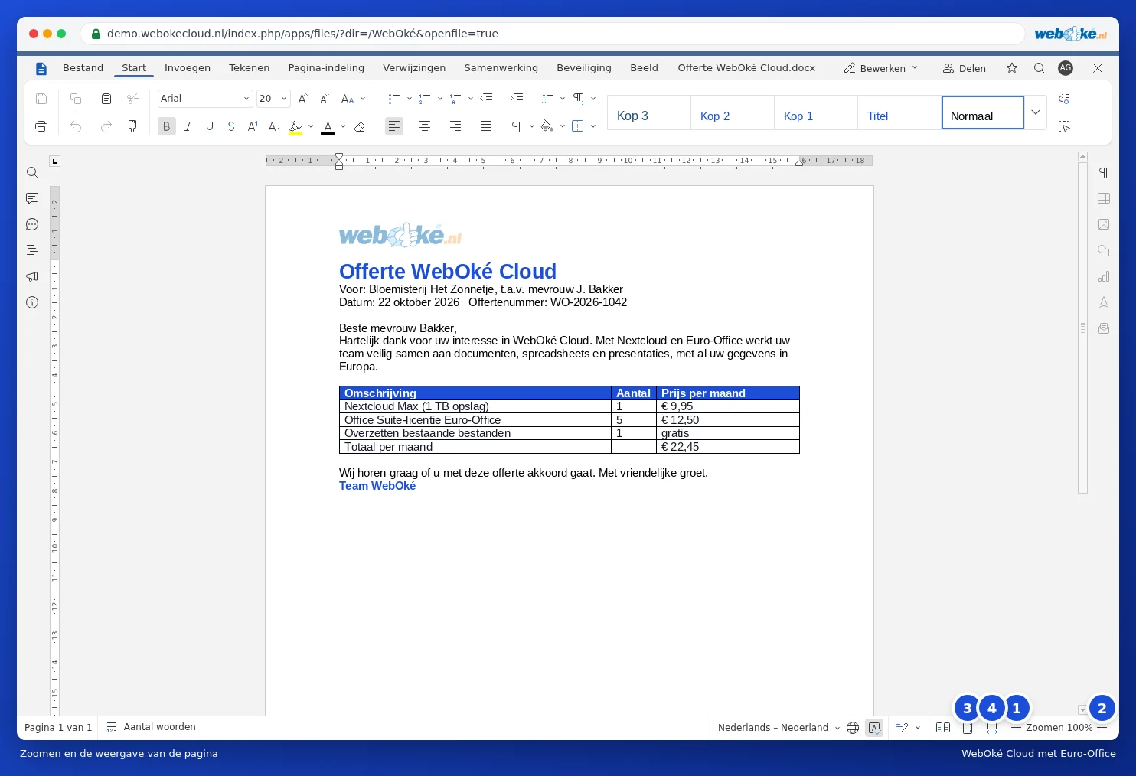Open the Bestand menu
The width and height of the screenshot is (1136, 776).
83,68
